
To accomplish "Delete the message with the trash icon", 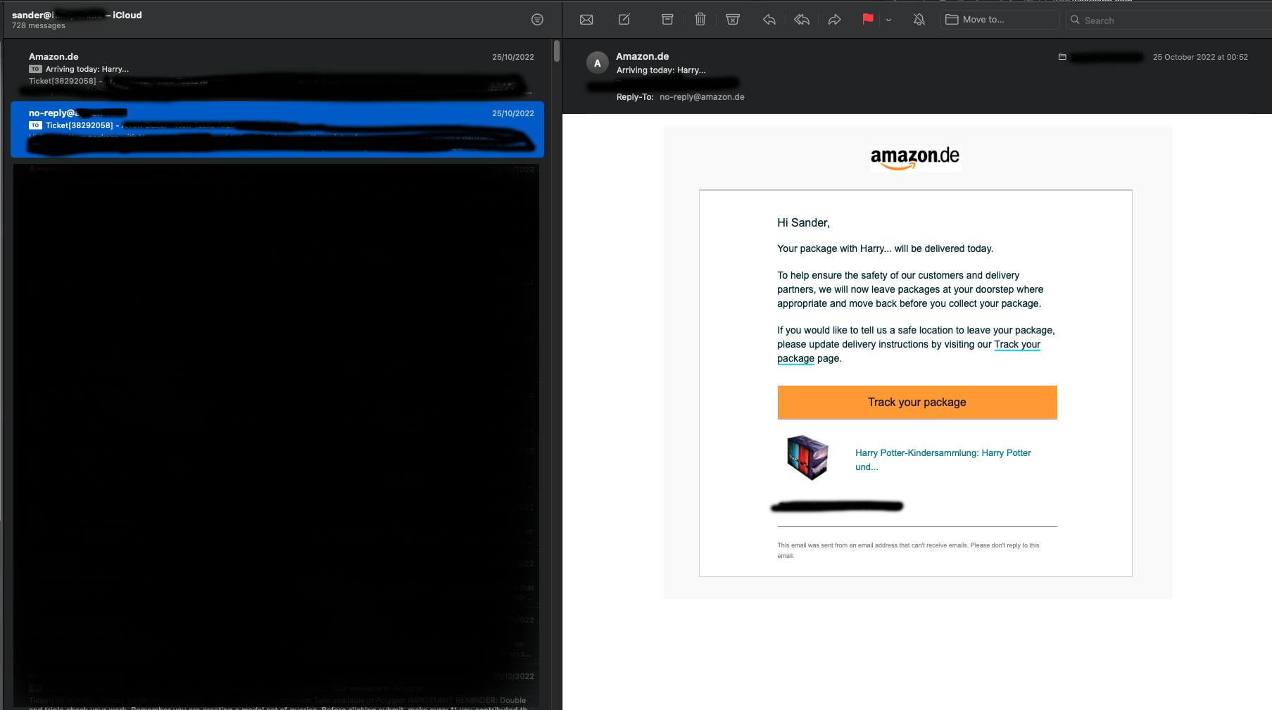I will pyautogui.click(x=700, y=20).
